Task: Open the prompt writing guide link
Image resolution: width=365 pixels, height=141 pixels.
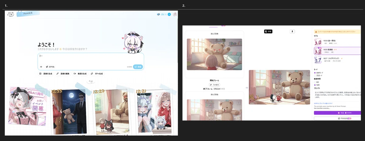Action: [x=323, y=104]
